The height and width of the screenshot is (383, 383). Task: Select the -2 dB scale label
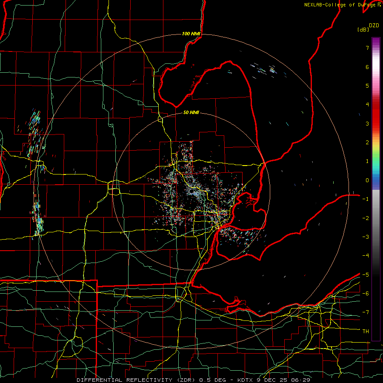366,218
